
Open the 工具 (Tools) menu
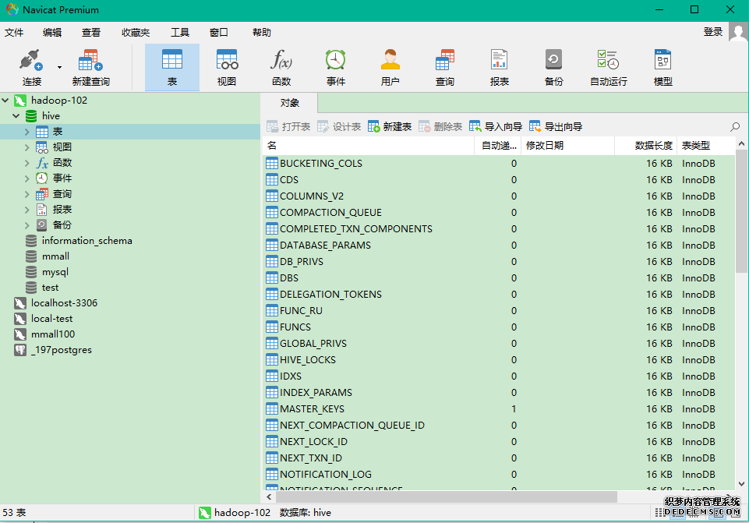tap(180, 33)
